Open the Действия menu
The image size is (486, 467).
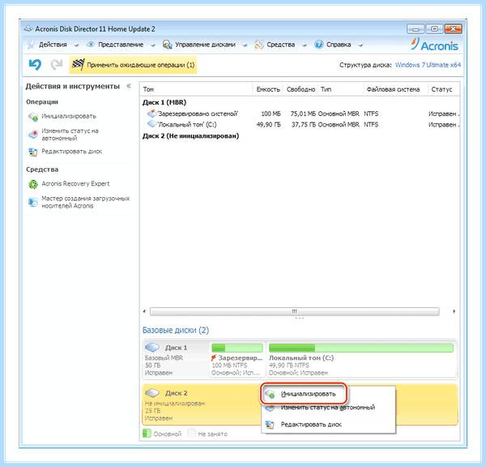point(53,45)
